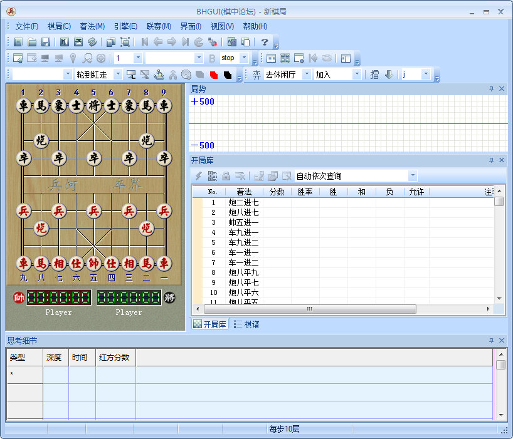Sort by the 胜率 column header

point(305,192)
